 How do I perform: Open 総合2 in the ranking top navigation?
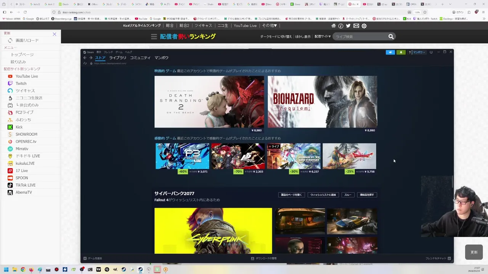click(184, 25)
